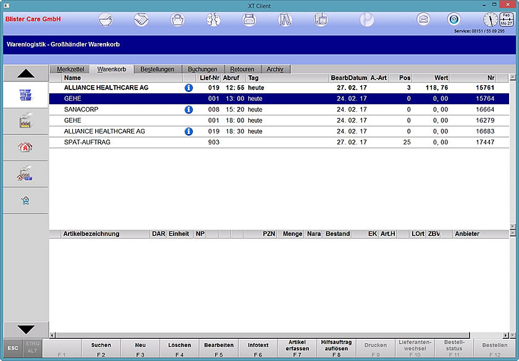Select the pharmacy houses sidebar icon
The image size is (519, 361).
pos(25,147)
